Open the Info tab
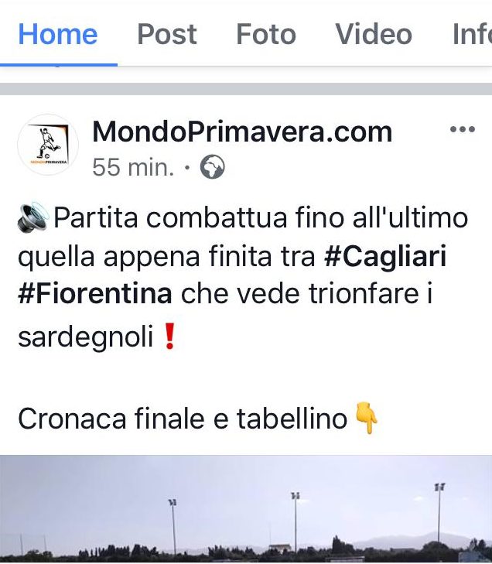 click(472, 35)
